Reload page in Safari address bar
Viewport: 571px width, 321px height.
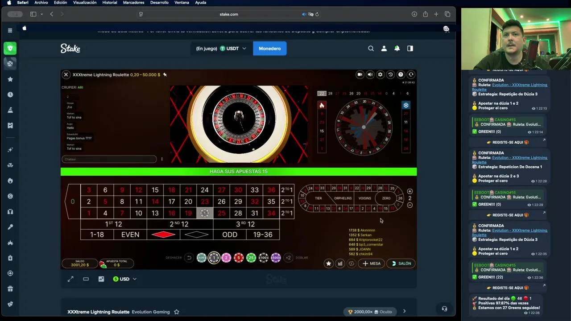pyautogui.click(x=317, y=14)
